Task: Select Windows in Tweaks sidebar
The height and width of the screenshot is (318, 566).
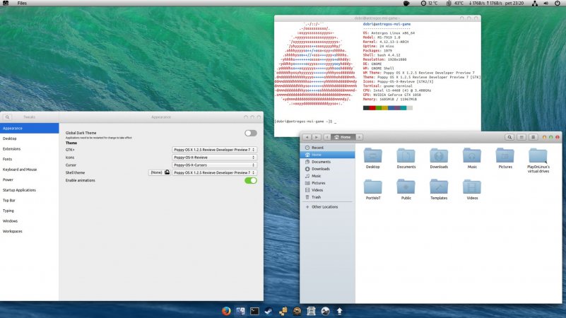Action: pos(29,221)
